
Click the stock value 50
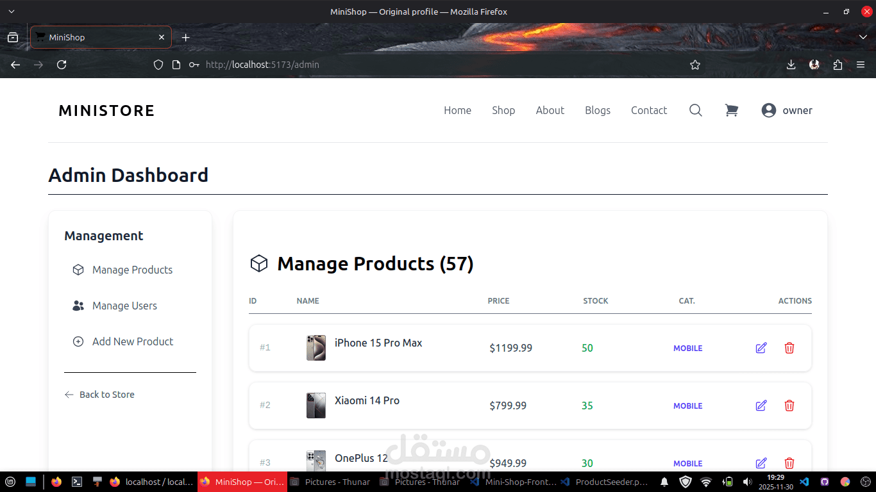[587, 348]
